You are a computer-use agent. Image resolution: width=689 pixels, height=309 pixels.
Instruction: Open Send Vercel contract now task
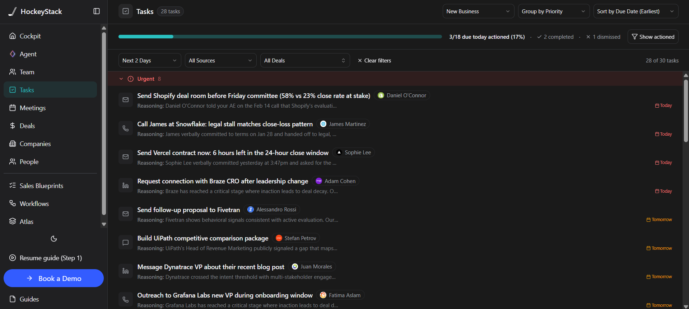click(x=233, y=153)
